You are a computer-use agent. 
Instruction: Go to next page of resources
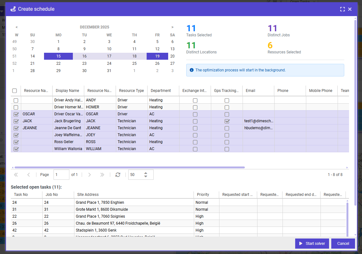pyautogui.click(x=89, y=175)
